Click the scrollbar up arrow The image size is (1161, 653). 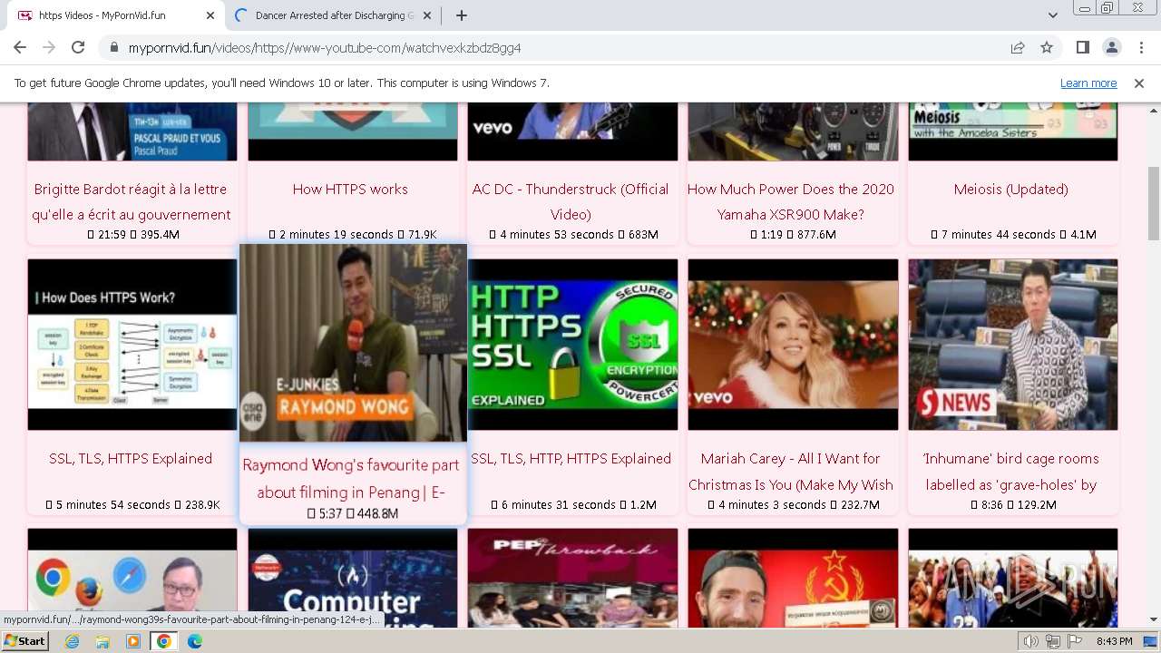coord(1154,110)
